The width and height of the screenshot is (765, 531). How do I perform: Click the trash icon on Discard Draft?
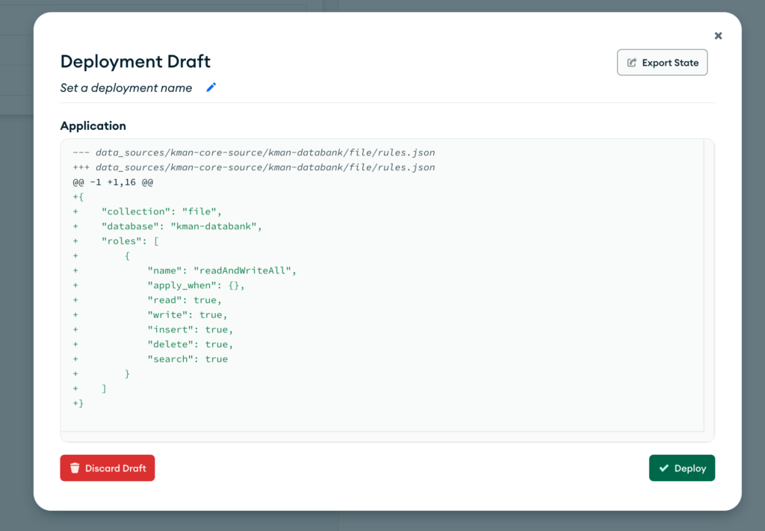tap(75, 468)
